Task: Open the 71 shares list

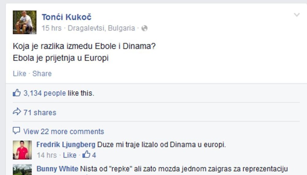Action: [40, 113]
